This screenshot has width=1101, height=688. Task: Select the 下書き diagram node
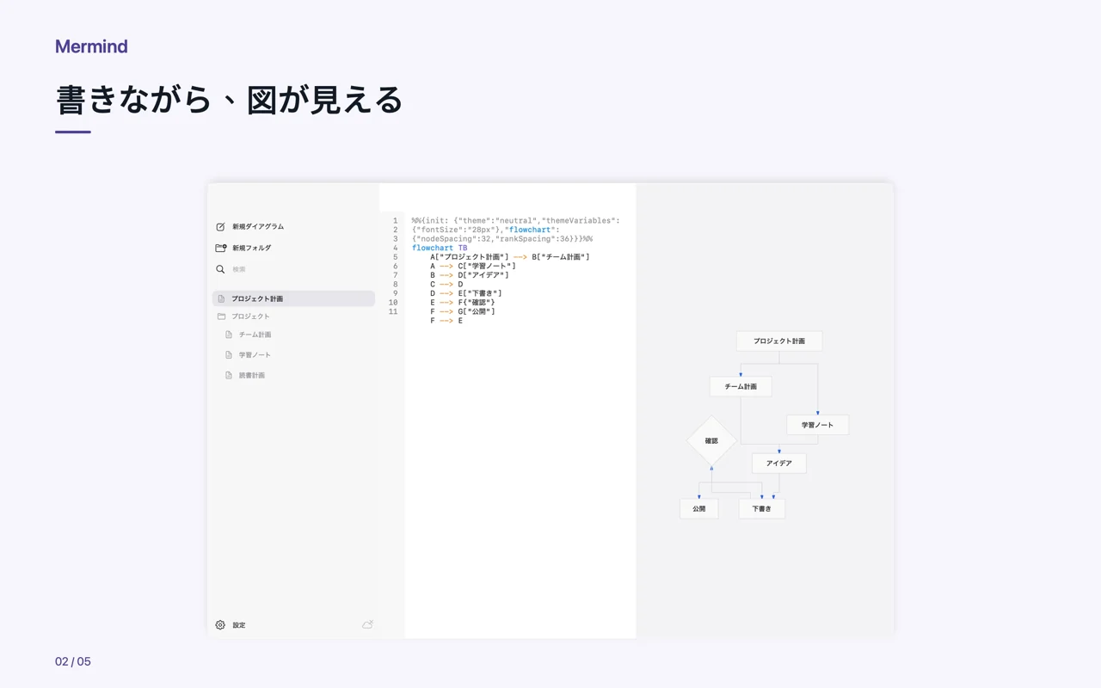[x=762, y=509]
